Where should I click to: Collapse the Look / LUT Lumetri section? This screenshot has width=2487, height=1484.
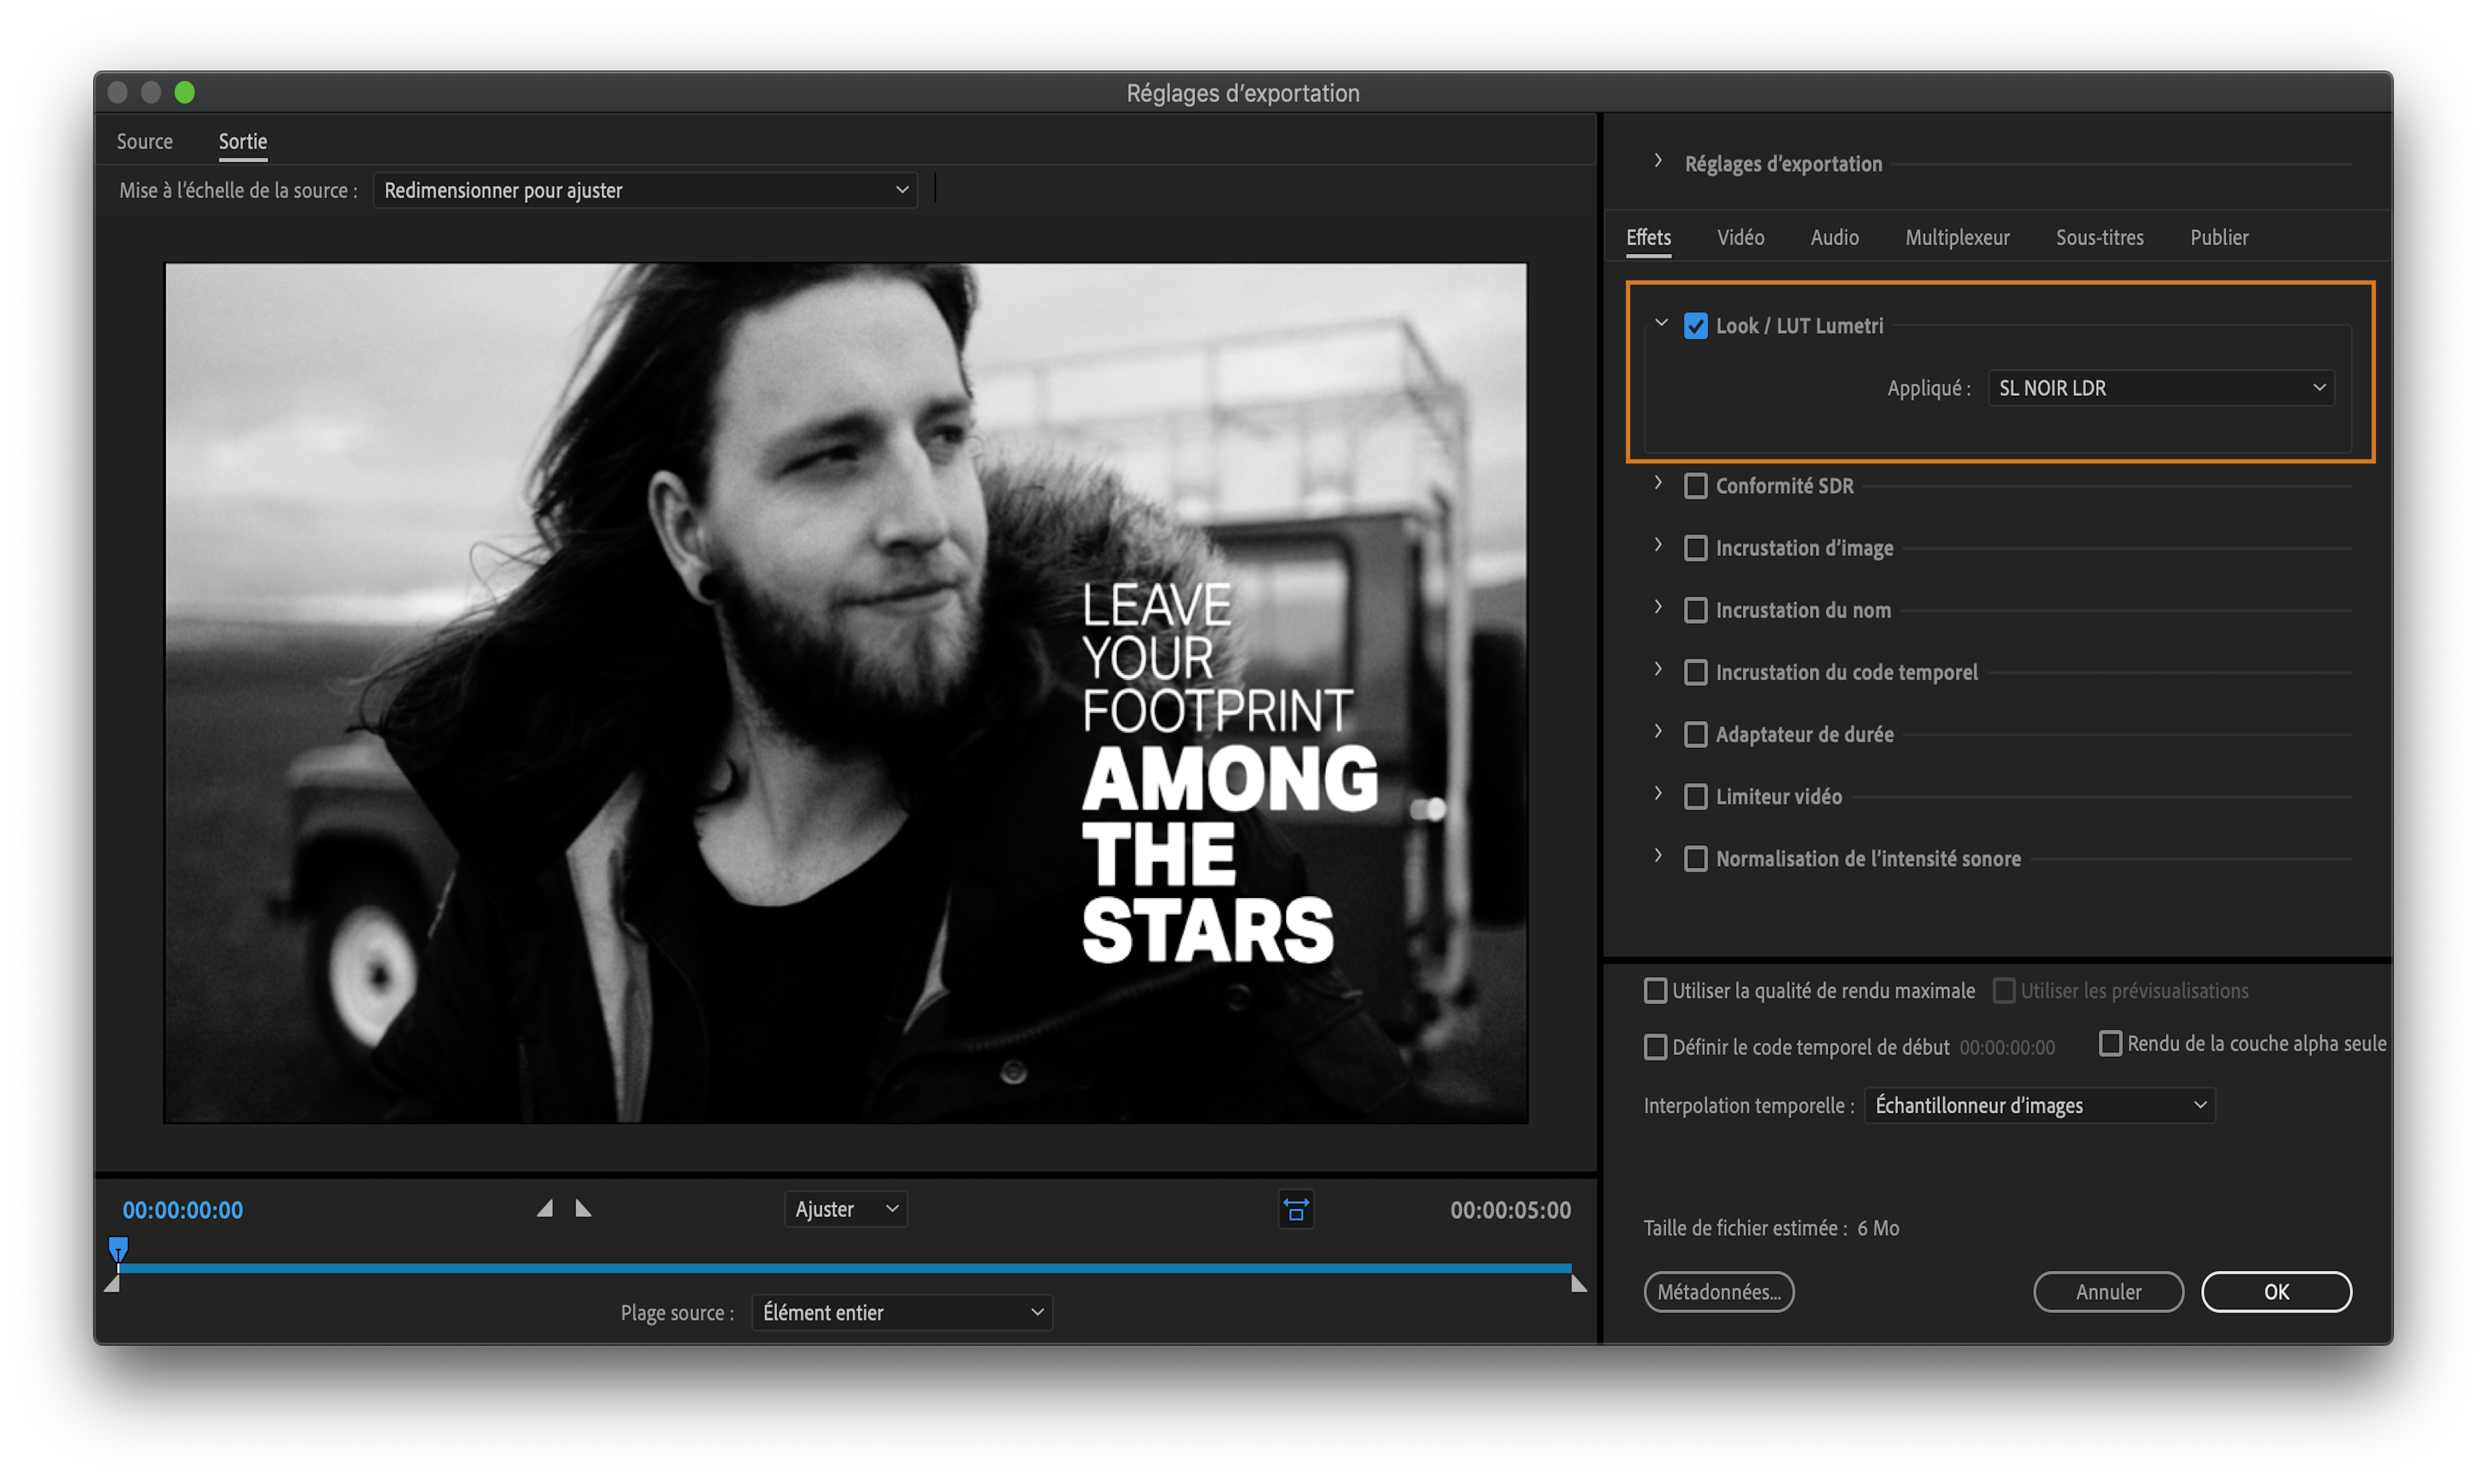tap(1661, 324)
